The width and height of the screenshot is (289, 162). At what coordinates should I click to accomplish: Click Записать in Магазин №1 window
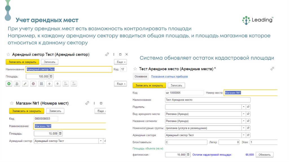point(55,111)
